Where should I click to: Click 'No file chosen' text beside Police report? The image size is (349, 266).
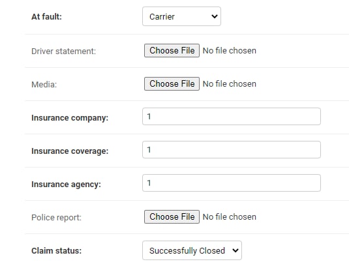[x=230, y=217]
